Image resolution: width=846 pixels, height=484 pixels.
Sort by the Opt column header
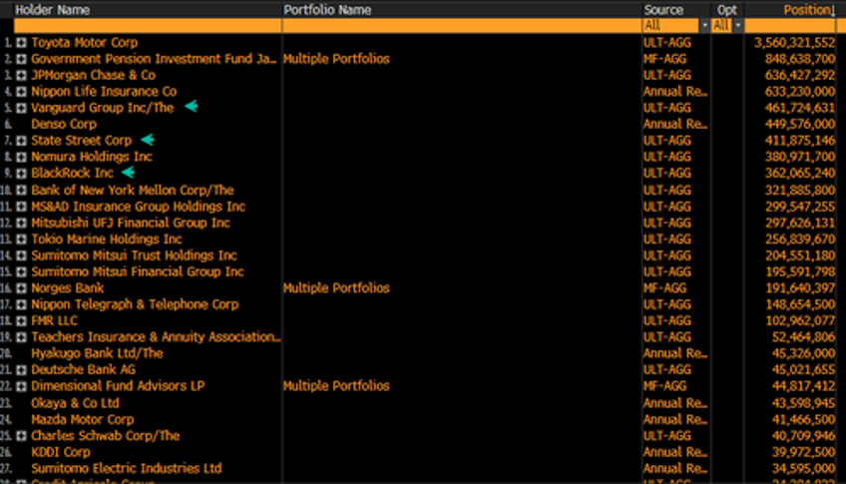click(726, 10)
